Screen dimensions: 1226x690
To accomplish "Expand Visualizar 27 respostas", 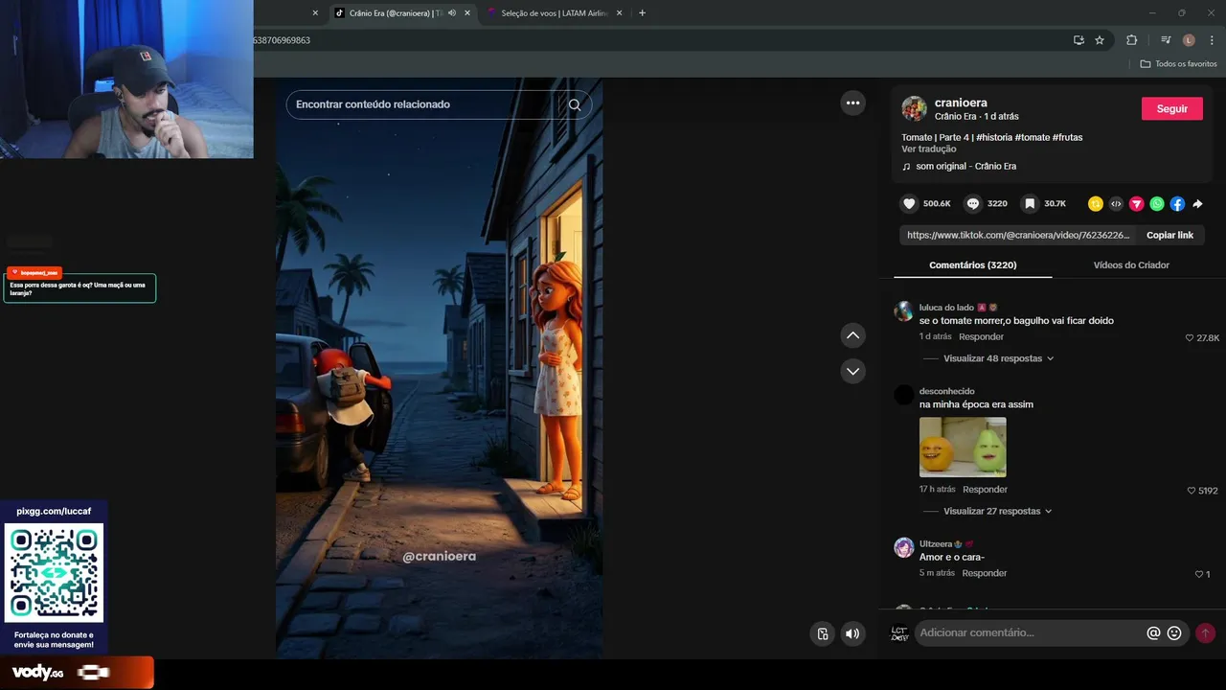I will [997, 512].
